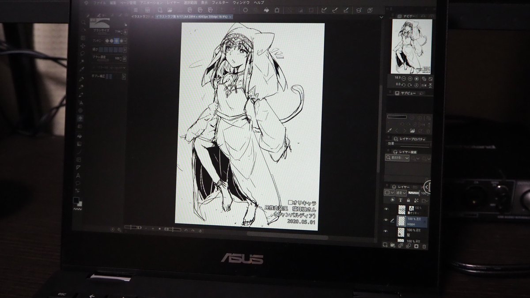
Task: Open the フィルター menu
Action: pyautogui.click(x=220, y=3)
